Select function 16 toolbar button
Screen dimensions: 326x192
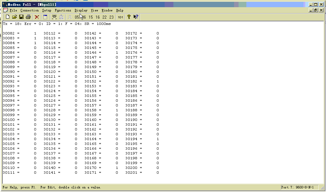tap(98, 17)
